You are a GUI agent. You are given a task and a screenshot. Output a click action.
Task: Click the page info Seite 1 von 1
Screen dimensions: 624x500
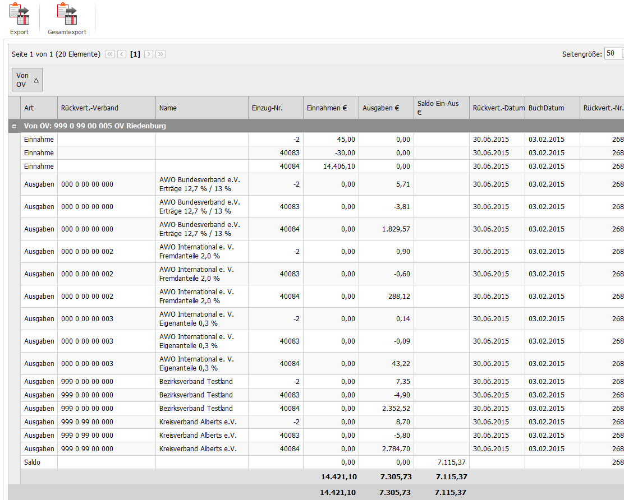(x=56, y=54)
